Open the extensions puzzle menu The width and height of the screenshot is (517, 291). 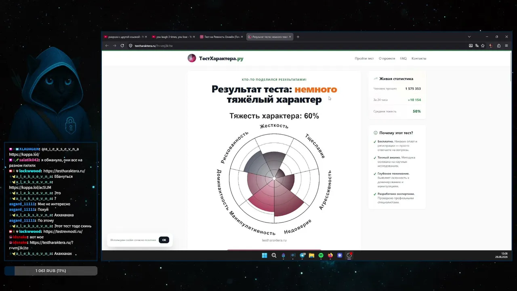pos(499,46)
